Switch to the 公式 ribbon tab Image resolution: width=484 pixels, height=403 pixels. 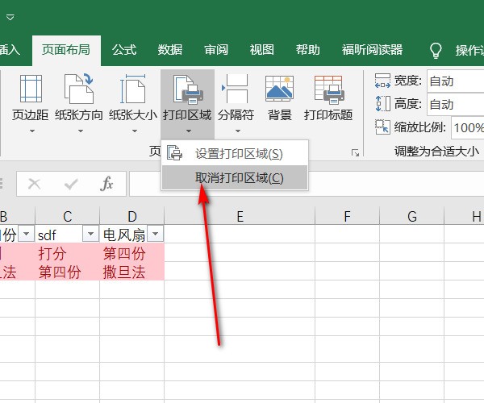[x=124, y=50]
